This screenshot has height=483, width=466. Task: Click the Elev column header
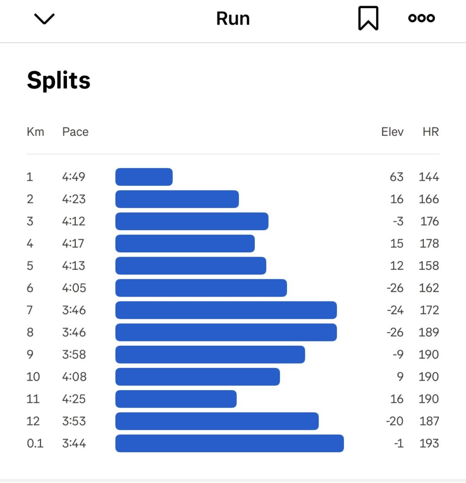pos(392,132)
